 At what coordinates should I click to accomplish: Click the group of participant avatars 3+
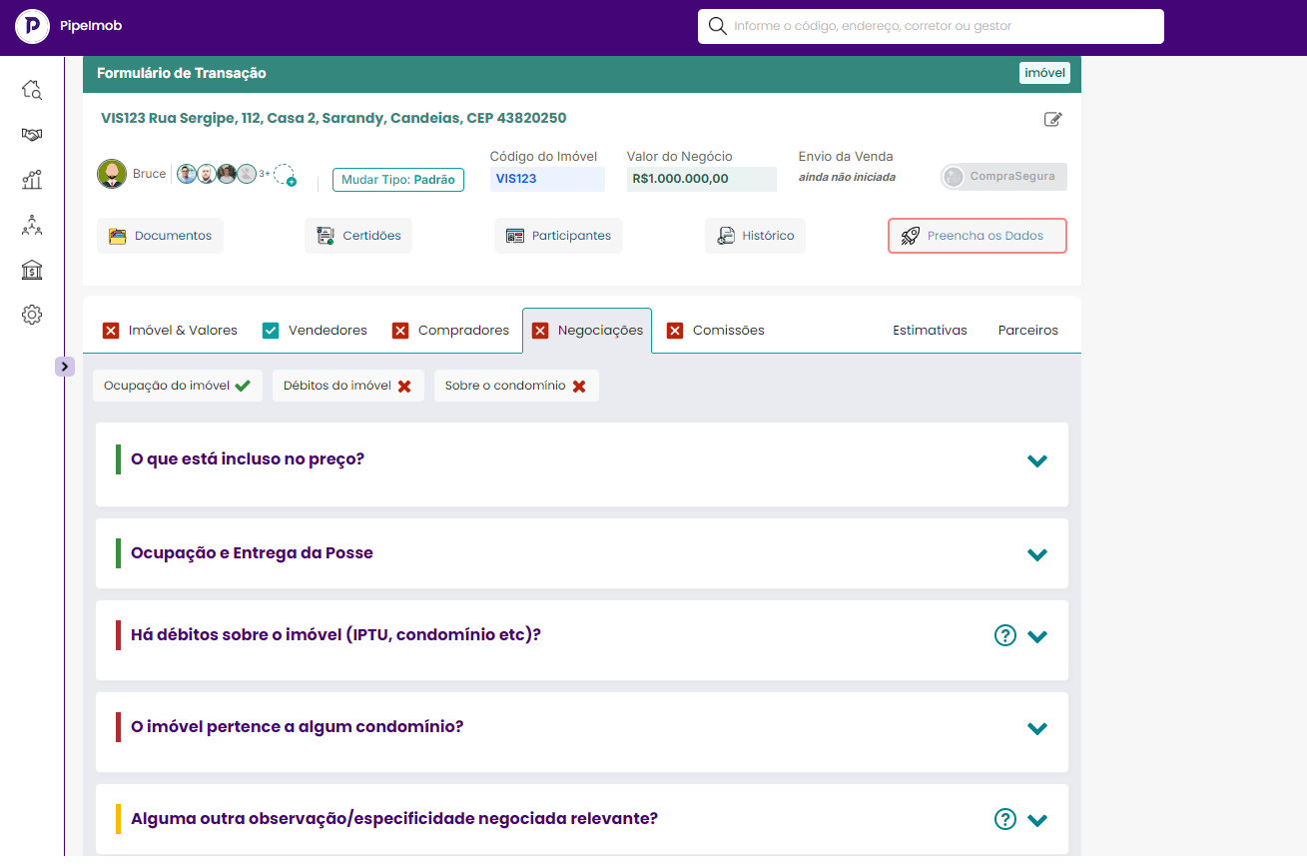click(224, 174)
